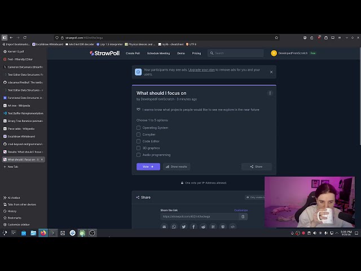Share poll via WhatsApp icon

coord(174,227)
